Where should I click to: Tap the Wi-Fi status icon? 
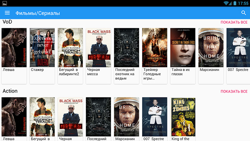click(226, 3)
